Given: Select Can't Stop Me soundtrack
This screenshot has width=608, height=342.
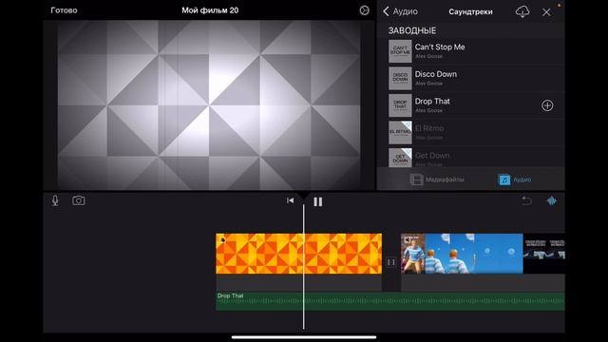Looking at the screenshot, I should coord(471,51).
